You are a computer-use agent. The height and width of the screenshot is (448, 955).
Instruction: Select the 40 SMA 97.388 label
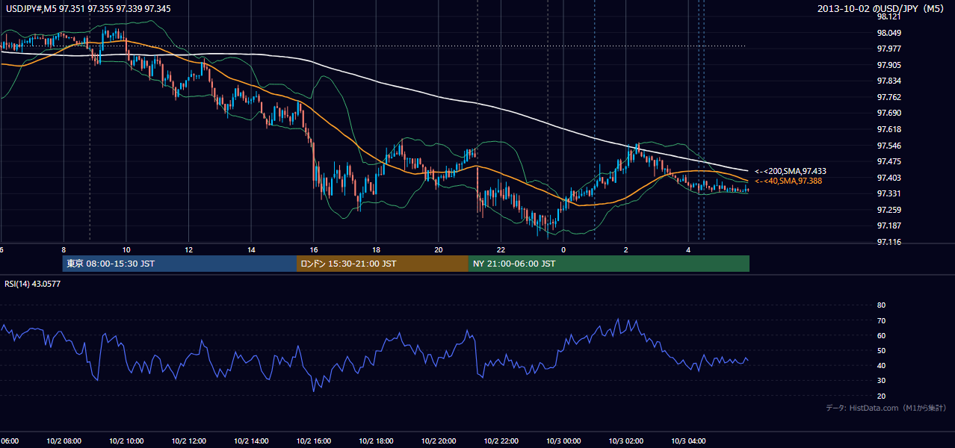790,181
